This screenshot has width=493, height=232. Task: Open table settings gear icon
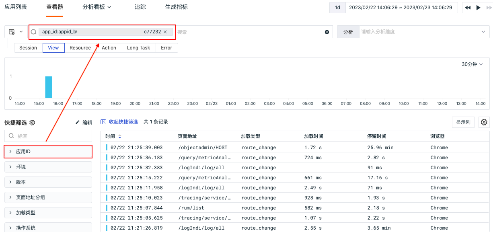pyautogui.click(x=484, y=122)
